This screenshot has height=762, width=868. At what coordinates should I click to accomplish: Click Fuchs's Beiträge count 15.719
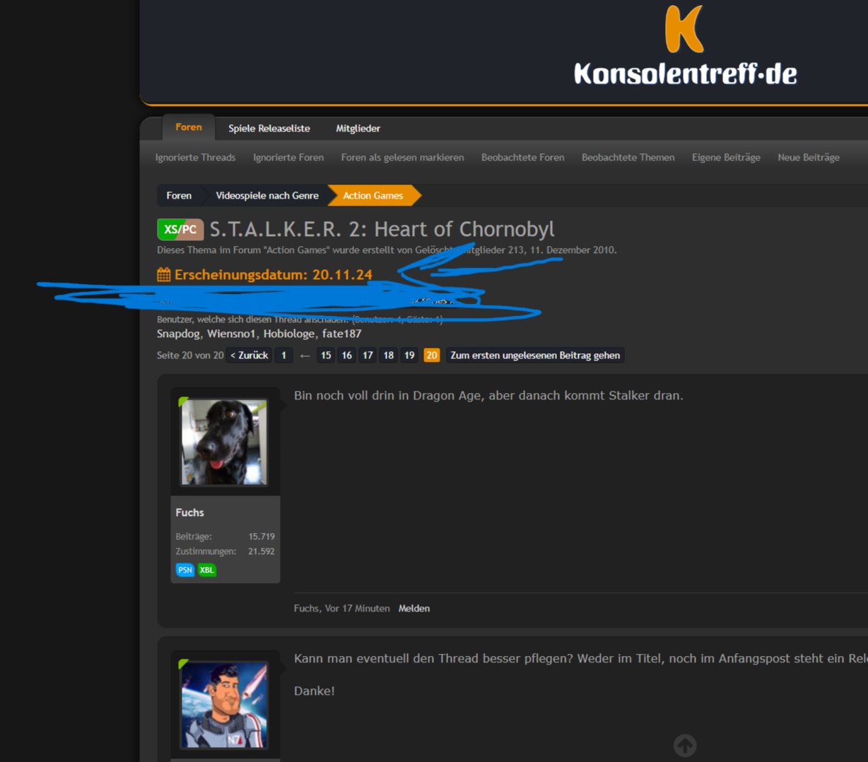262,537
